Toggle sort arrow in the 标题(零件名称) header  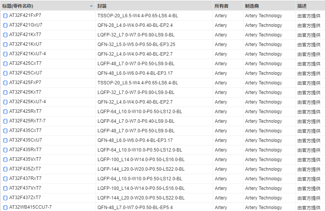point(91,6)
